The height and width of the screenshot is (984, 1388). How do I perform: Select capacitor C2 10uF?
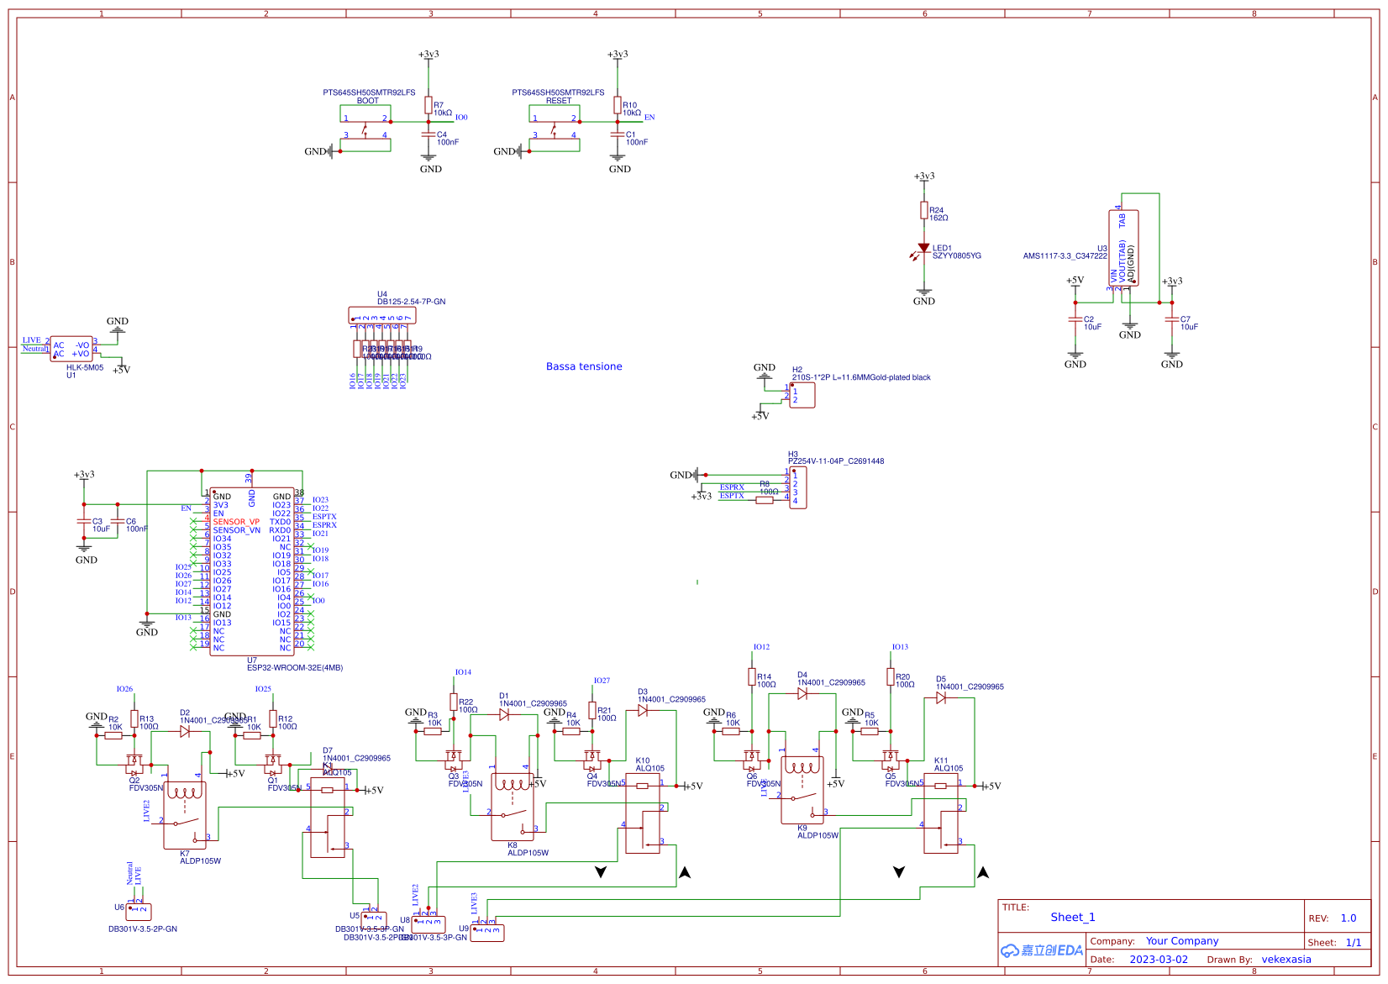pyautogui.click(x=1075, y=320)
